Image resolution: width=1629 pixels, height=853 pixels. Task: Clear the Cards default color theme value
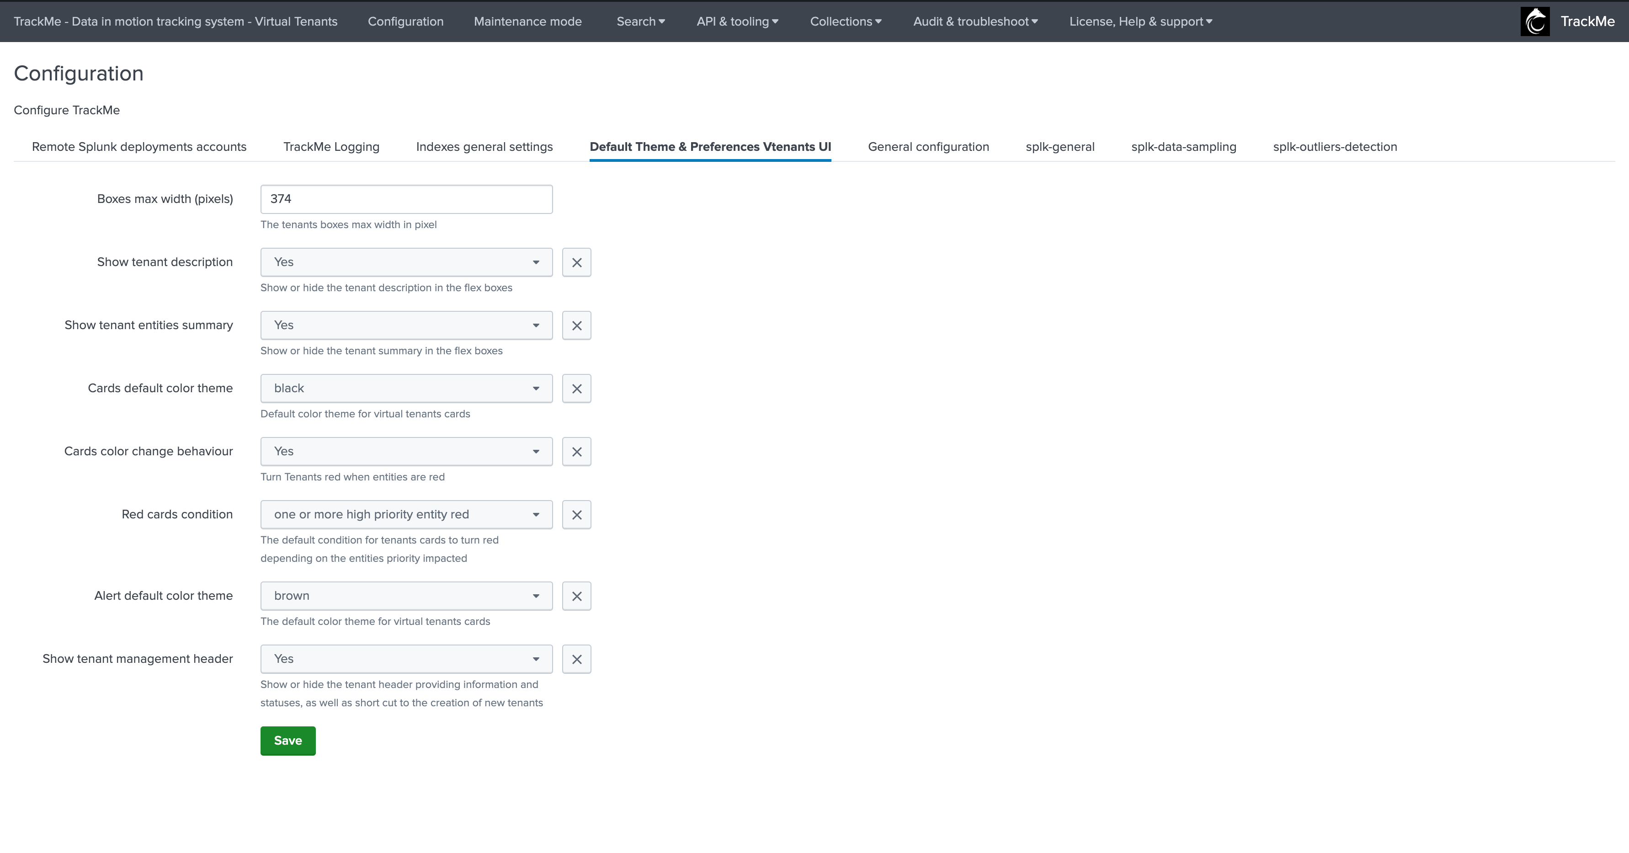(576, 389)
